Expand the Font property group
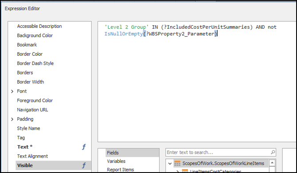The image size is (297, 173). (x=12, y=91)
